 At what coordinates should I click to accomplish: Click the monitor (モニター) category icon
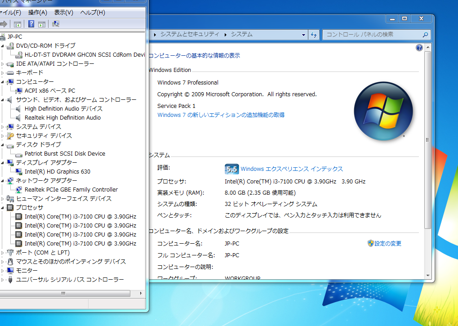[10, 271]
